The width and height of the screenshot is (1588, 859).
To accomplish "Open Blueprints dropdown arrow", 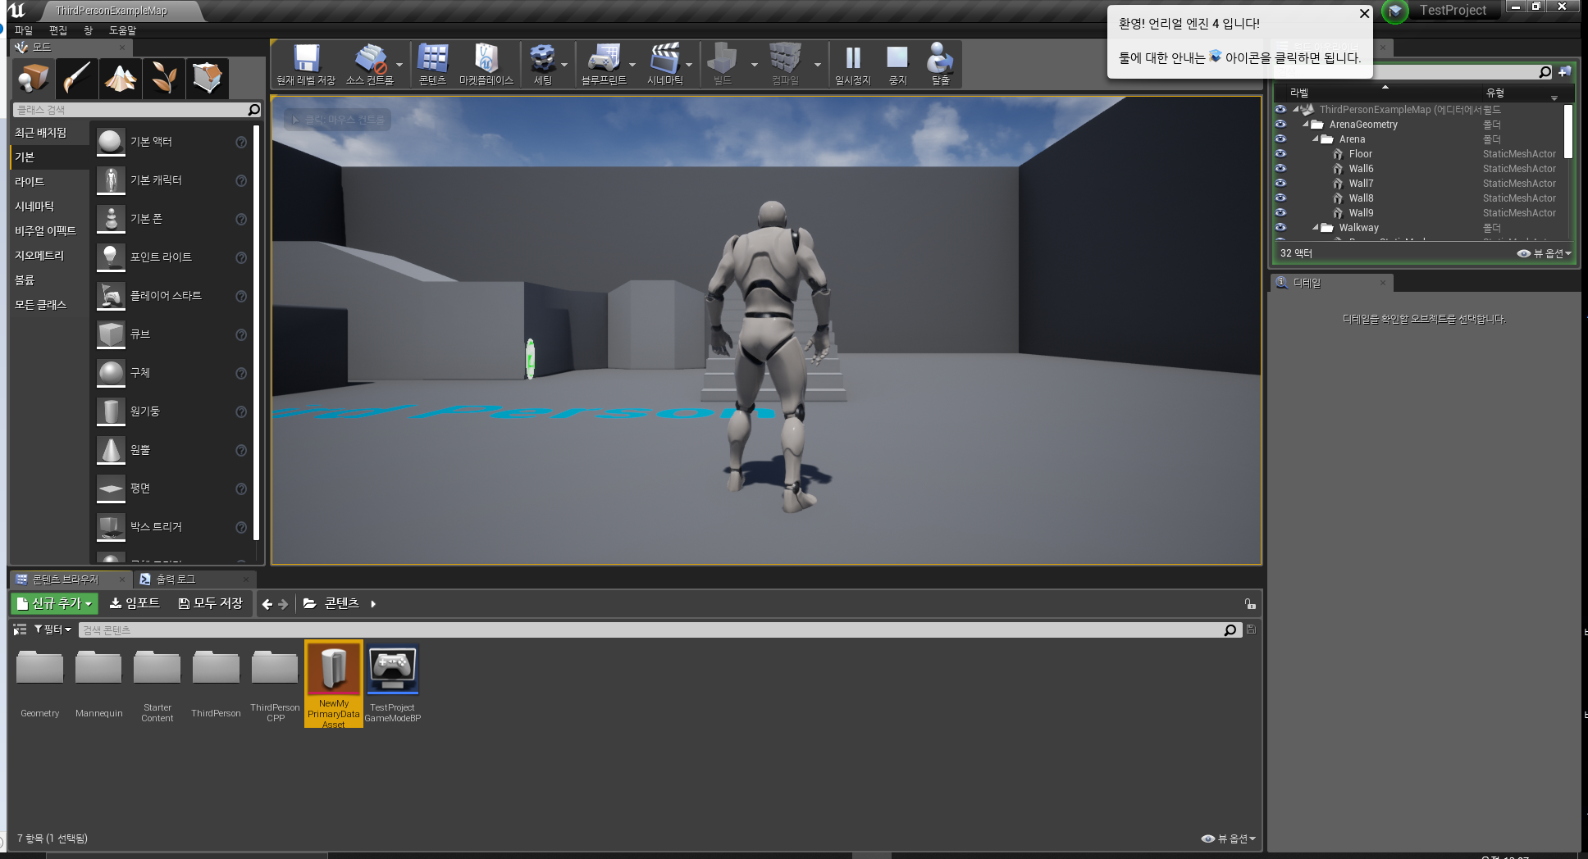I will [632, 65].
